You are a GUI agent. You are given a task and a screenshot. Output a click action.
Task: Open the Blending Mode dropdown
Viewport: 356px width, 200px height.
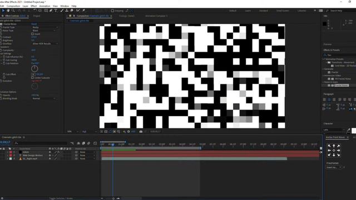pyautogui.click(x=44, y=98)
